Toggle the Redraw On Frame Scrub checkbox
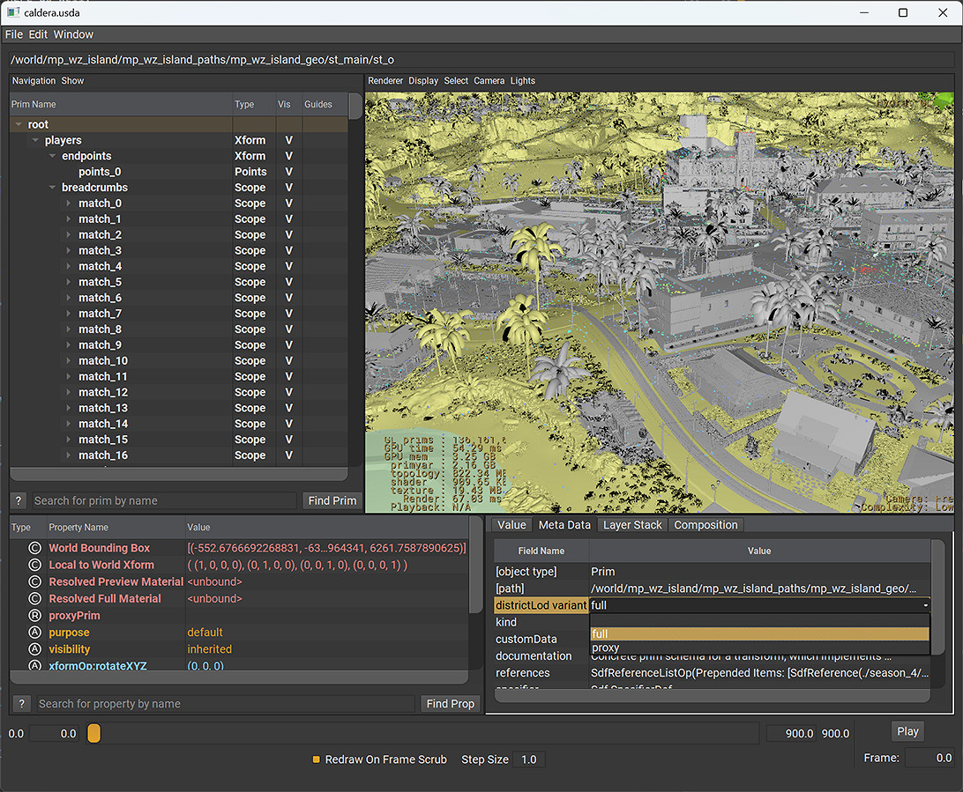Viewport: 963px width, 792px height. click(x=317, y=759)
